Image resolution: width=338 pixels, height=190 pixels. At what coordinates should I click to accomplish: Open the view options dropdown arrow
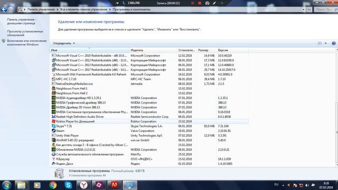[325, 43]
